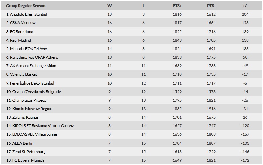Click the Group Regular Season header
This screenshot has height=165, width=263.
click(x=25, y=6)
